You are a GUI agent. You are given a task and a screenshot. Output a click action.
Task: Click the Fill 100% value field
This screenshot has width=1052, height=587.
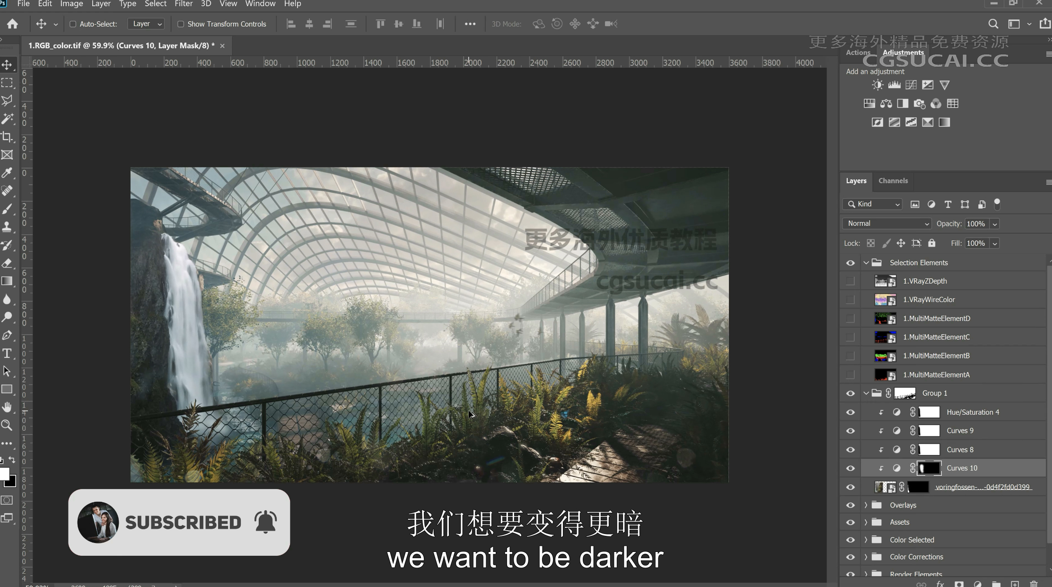977,243
